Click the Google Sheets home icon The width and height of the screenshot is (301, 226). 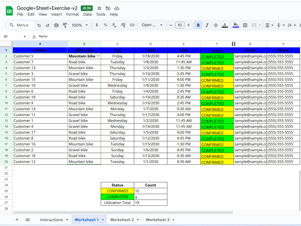tap(9, 11)
